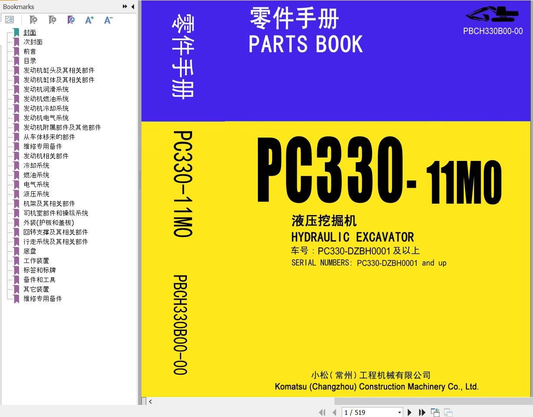Open the 发动机润滑系统 bookmark
This screenshot has width=533, height=417.
pyautogui.click(x=46, y=90)
